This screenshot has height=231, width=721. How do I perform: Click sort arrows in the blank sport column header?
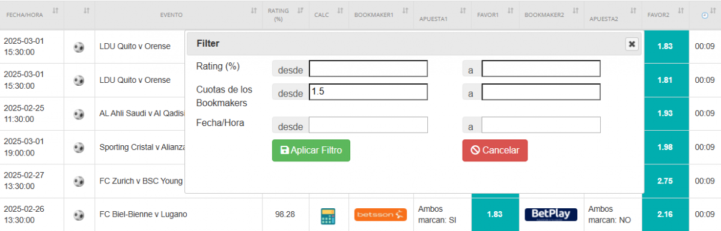pyautogui.click(x=87, y=11)
